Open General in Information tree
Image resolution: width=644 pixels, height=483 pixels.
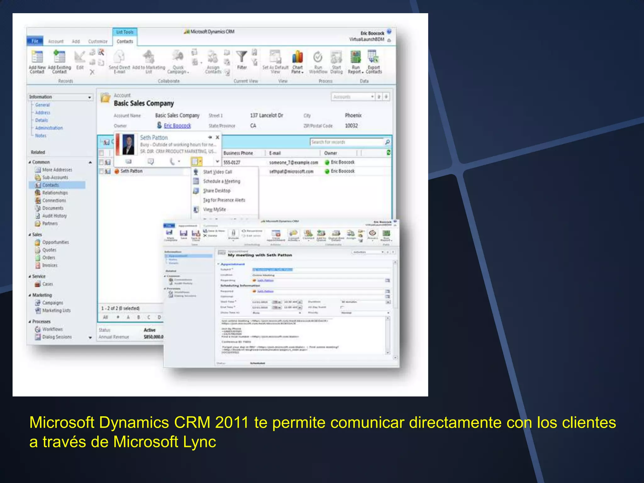point(42,105)
